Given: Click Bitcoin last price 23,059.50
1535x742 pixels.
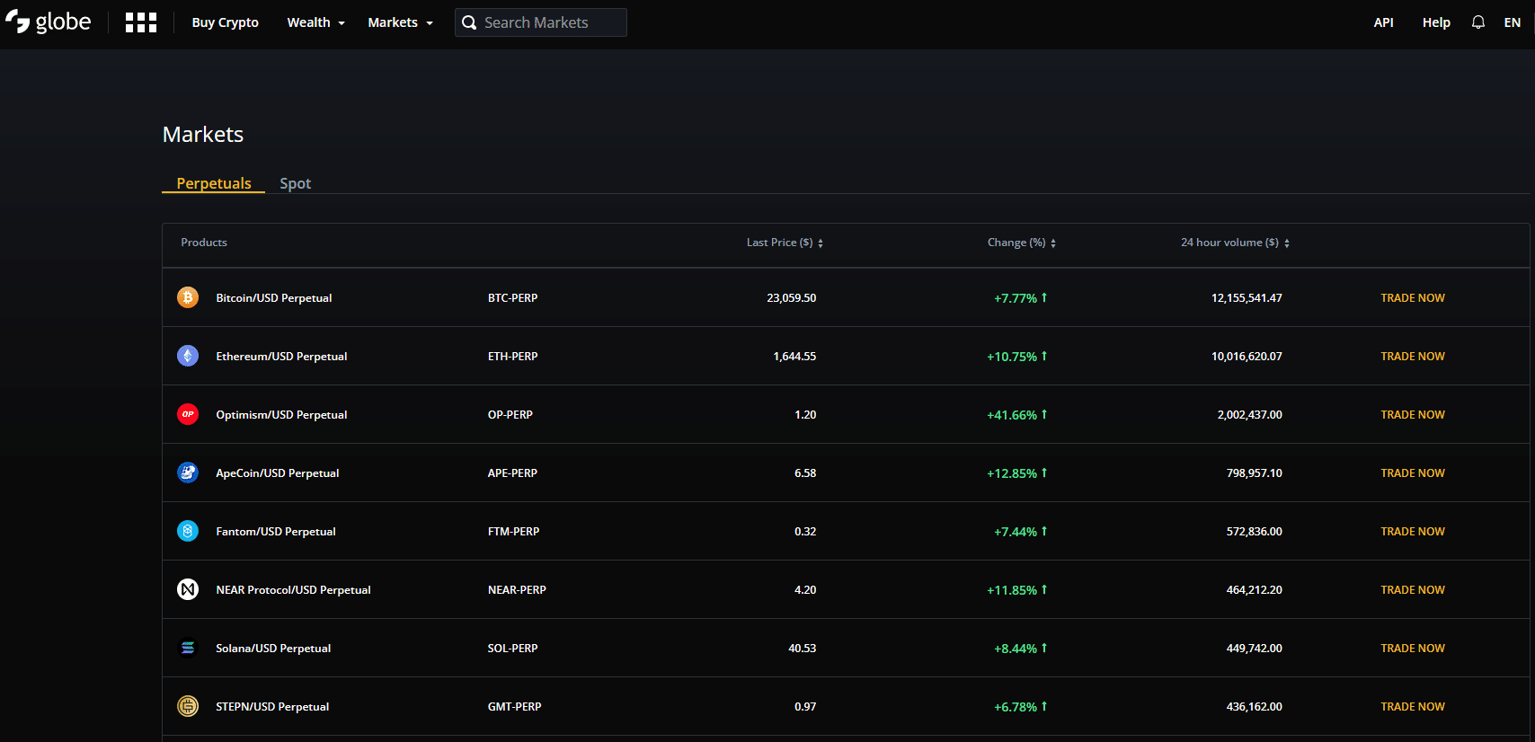Looking at the screenshot, I should (x=791, y=297).
